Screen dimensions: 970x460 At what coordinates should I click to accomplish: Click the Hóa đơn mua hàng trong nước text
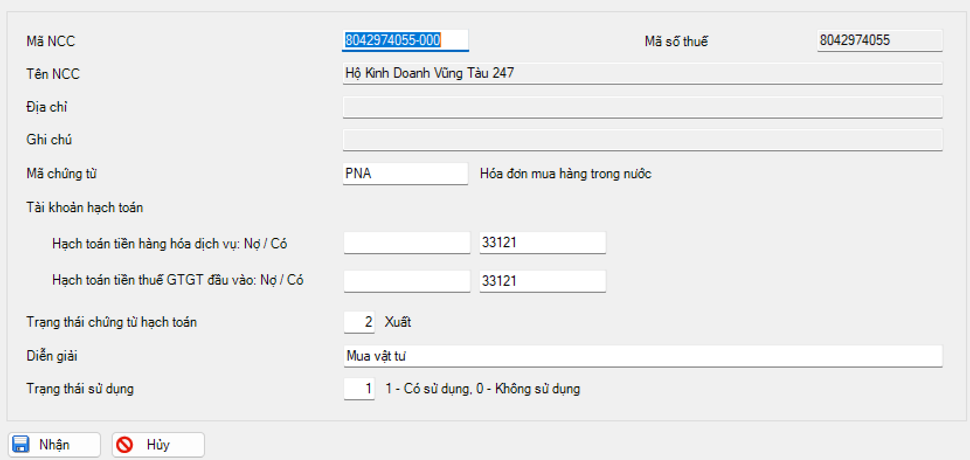565,174
